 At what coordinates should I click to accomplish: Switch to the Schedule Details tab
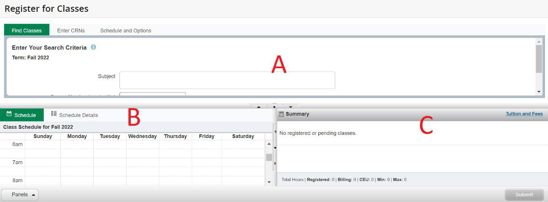click(75, 115)
